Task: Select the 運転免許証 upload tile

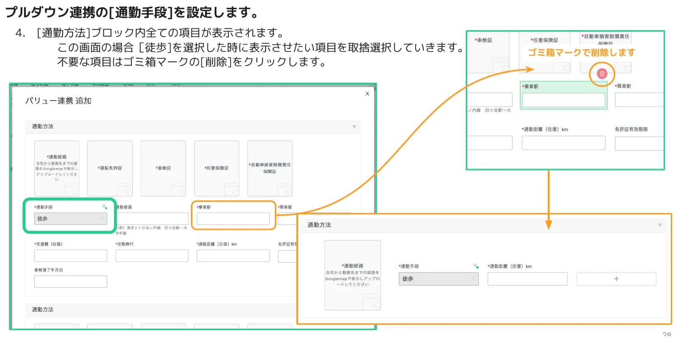Action: pos(110,168)
